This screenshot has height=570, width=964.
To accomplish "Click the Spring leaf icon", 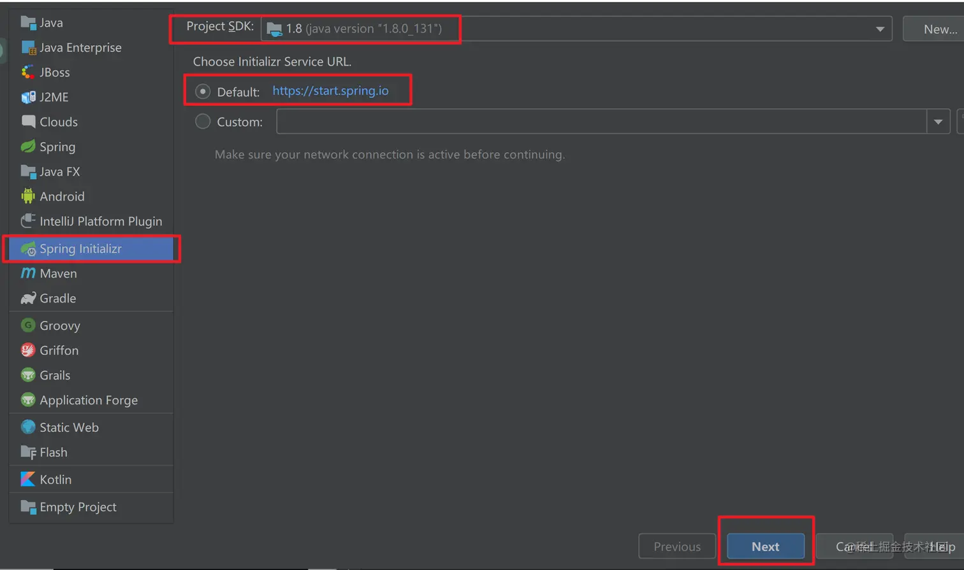I will [28, 146].
